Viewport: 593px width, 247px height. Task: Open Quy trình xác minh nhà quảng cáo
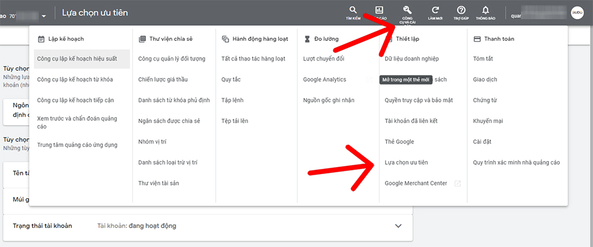[x=517, y=162]
